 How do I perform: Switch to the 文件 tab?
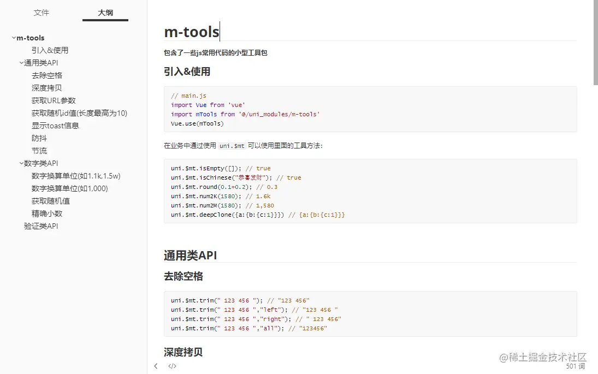coord(42,13)
